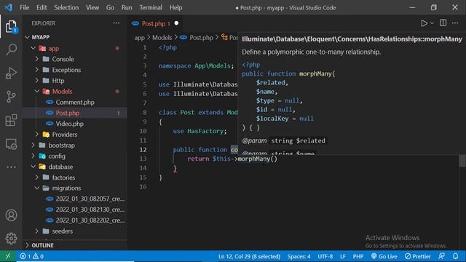
Task: Change file encoding UTF-8
Action: tap(325, 256)
